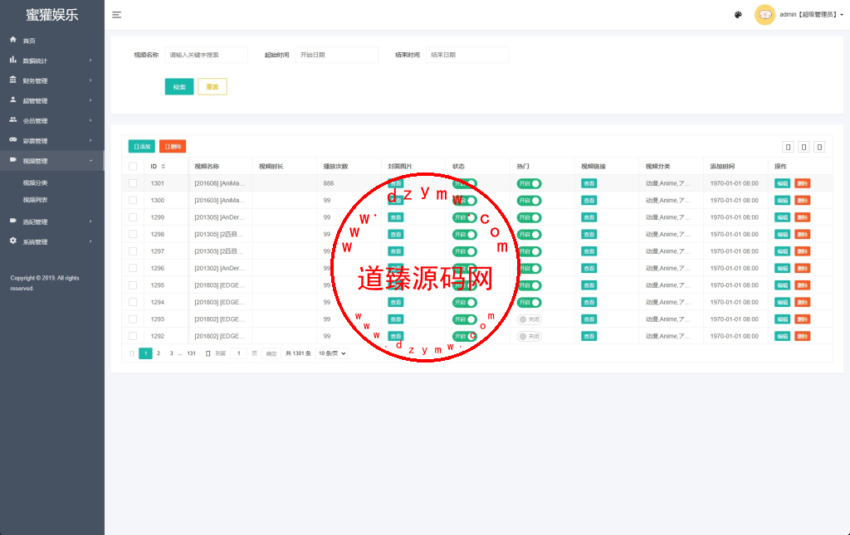Click the 检索 search button
The image size is (850, 535).
point(179,86)
